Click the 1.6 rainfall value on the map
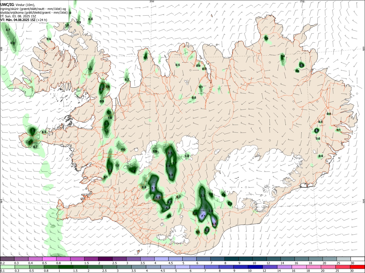The width and height of the screenshot is (365, 273). pyautogui.click(x=133, y=171)
